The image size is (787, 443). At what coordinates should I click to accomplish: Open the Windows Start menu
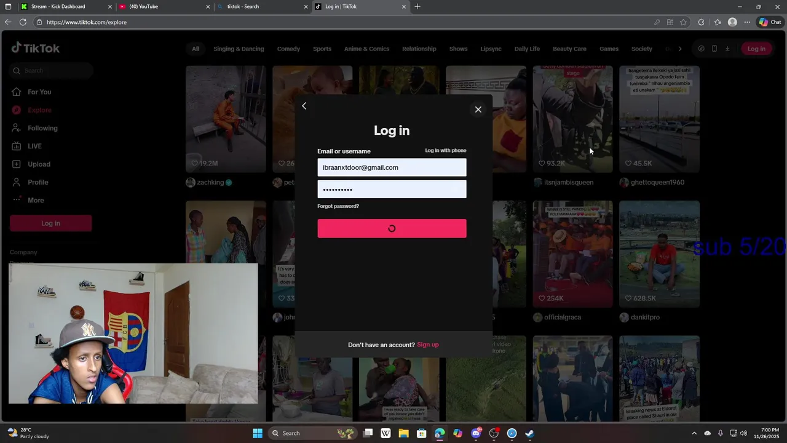point(258,433)
